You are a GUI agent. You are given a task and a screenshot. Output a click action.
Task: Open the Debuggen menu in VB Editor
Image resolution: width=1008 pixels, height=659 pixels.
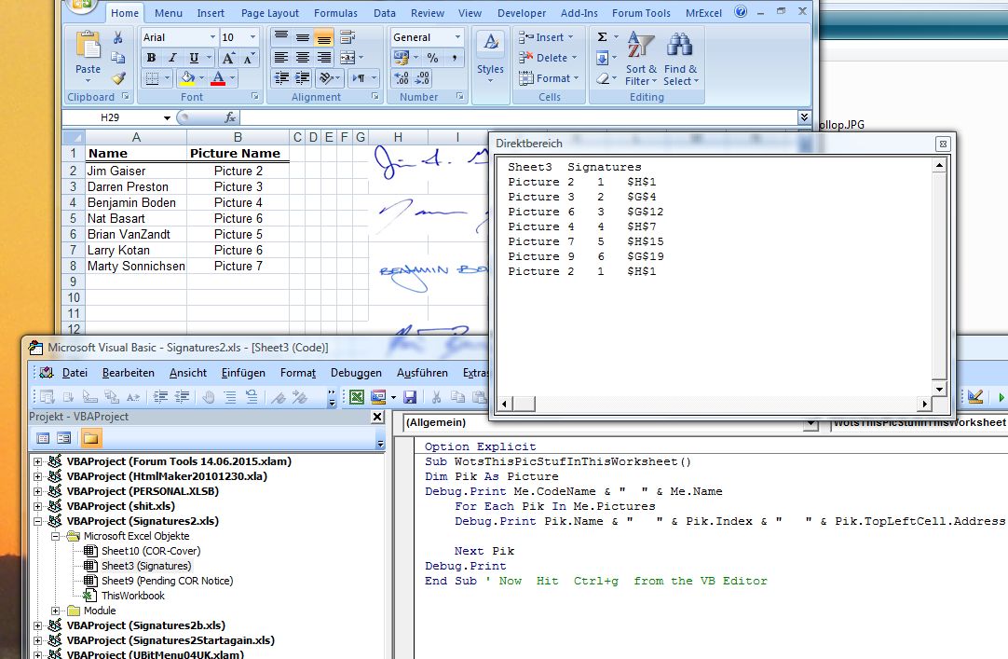pyautogui.click(x=356, y=373)
